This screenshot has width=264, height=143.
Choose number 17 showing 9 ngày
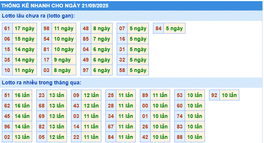[x=46, y=60]
